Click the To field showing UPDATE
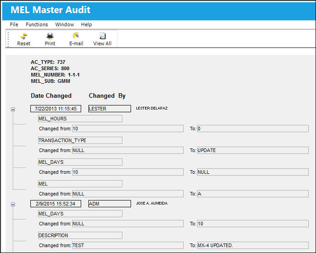This screenshot has width=316, height=253. click(x=253, y=150)
